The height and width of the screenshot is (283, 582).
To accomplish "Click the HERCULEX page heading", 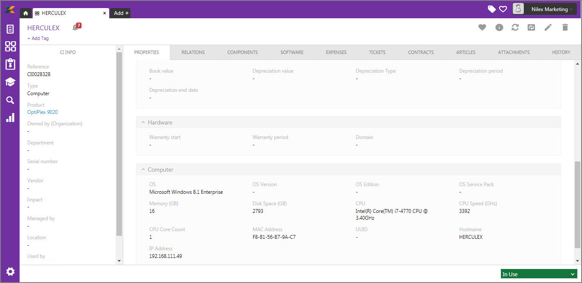I will pyautogui.click(x=43, y=28).
